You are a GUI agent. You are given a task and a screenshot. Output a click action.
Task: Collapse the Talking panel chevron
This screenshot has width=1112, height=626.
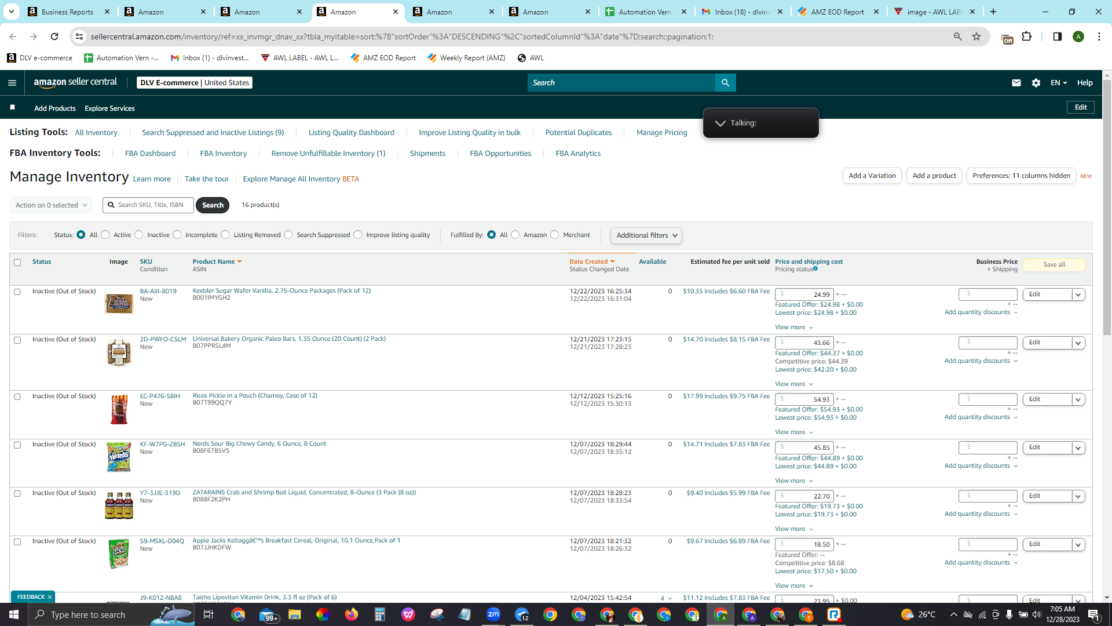(x=720, y=123)
